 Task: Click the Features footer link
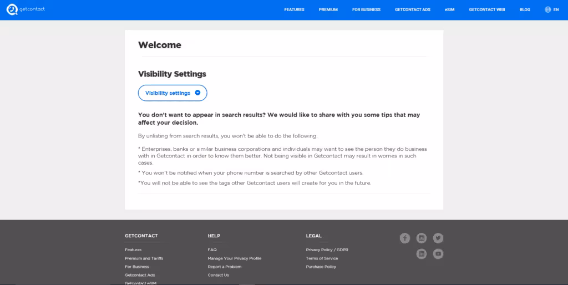133,250
